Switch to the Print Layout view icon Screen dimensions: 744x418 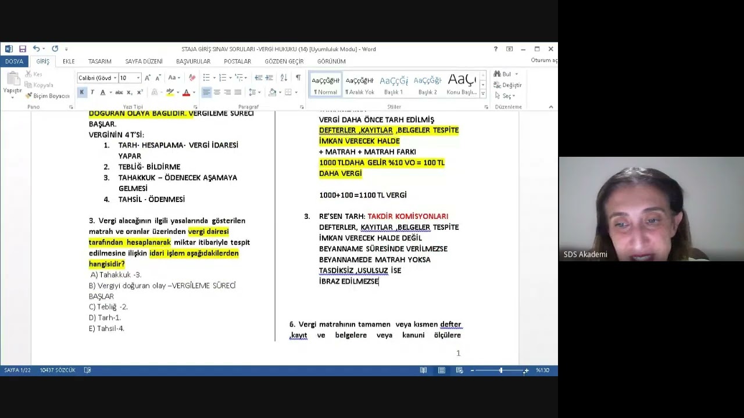(x=442, y=370)
